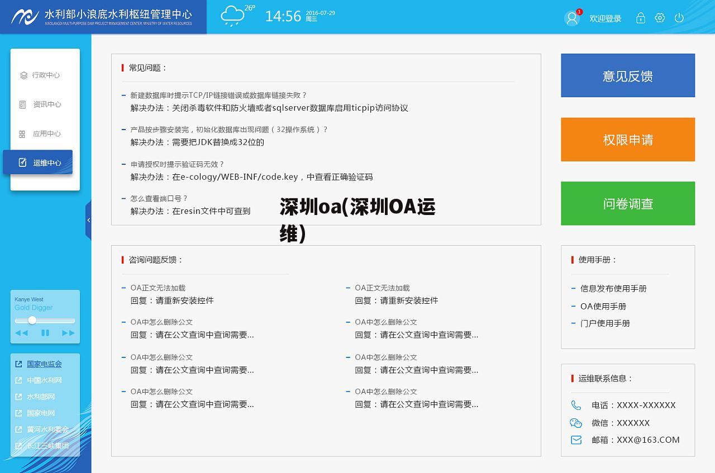The height and width of the screenshot is (473, 715).
Task: Click the user avatar icon with notification badge
Action: [x=573, y=18]
